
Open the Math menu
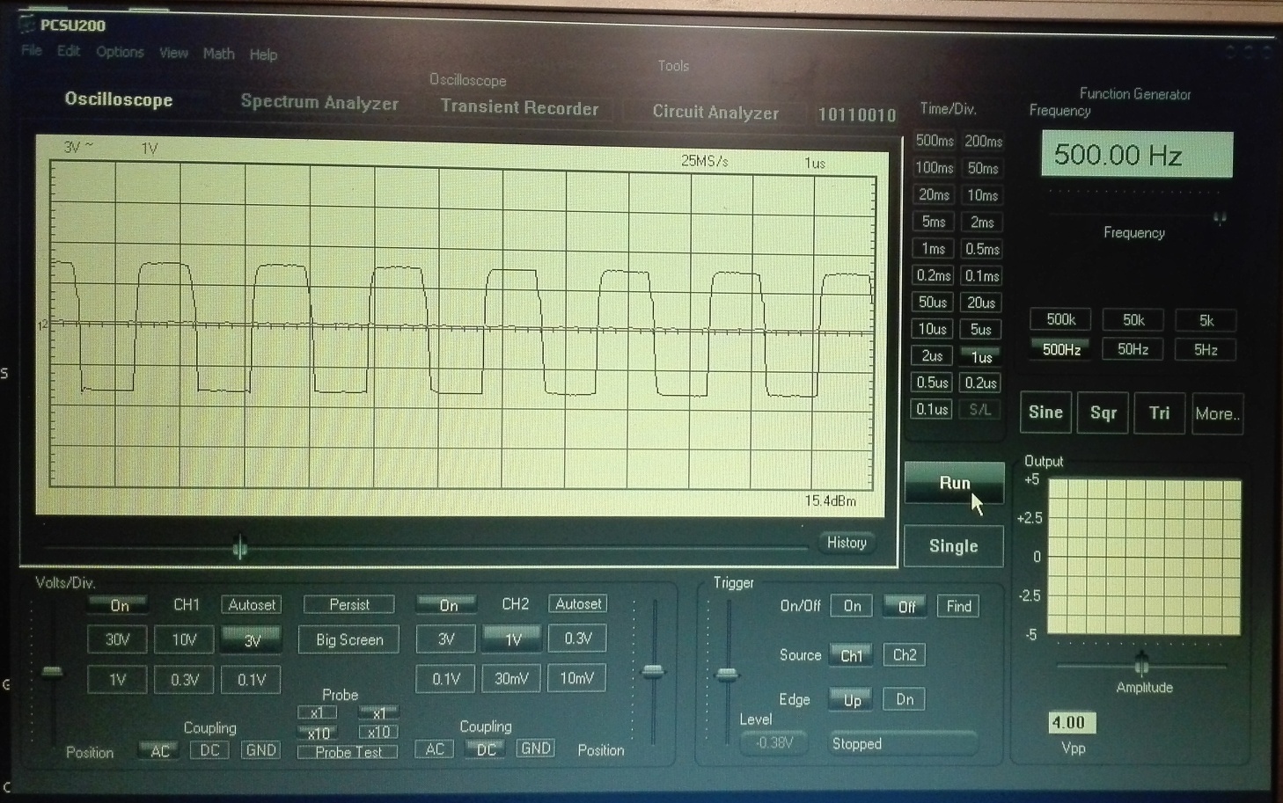218,54
